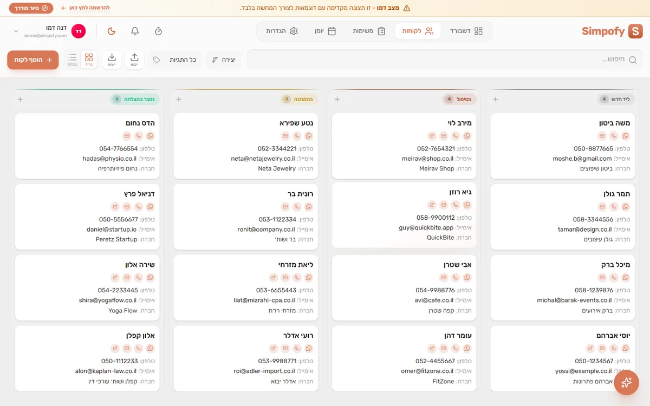This screenshot has height=406, width=650.
Task: Click WhatsApp icon on גיא רוזן card
Action: pyautogui.click(x=467, y=205)
